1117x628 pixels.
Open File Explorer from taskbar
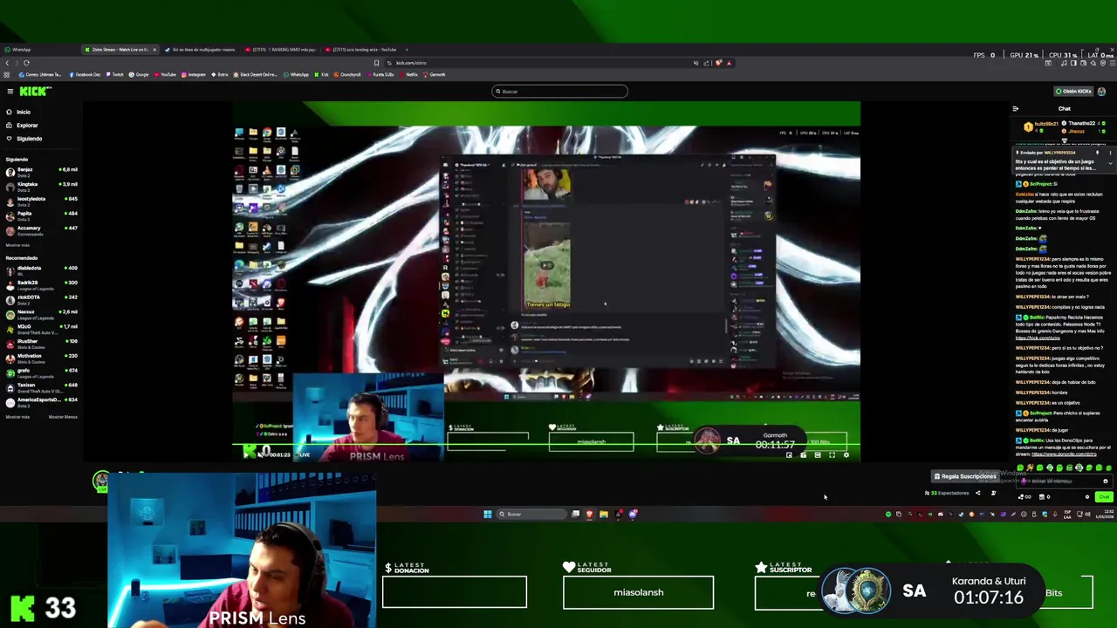click(x=603, y=514)
